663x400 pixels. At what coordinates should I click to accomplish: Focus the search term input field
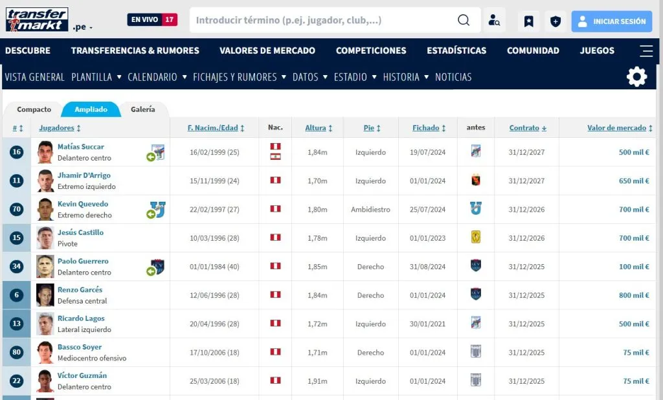[x=324, y=20]
